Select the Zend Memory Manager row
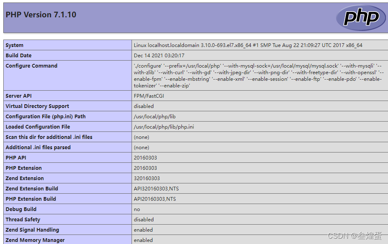The height and width of the screenshot is (244, 388). (34, 240)
